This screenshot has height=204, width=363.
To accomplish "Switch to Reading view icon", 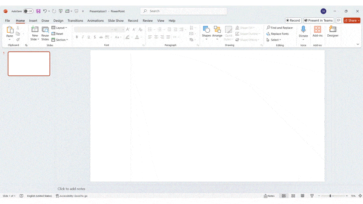I will (302, 196).
